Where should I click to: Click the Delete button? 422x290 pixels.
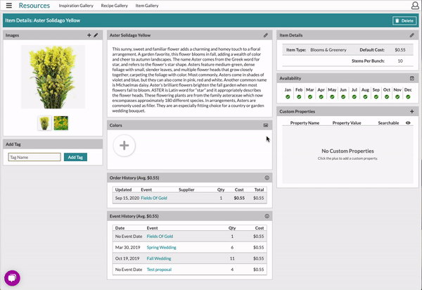point(404,21)
